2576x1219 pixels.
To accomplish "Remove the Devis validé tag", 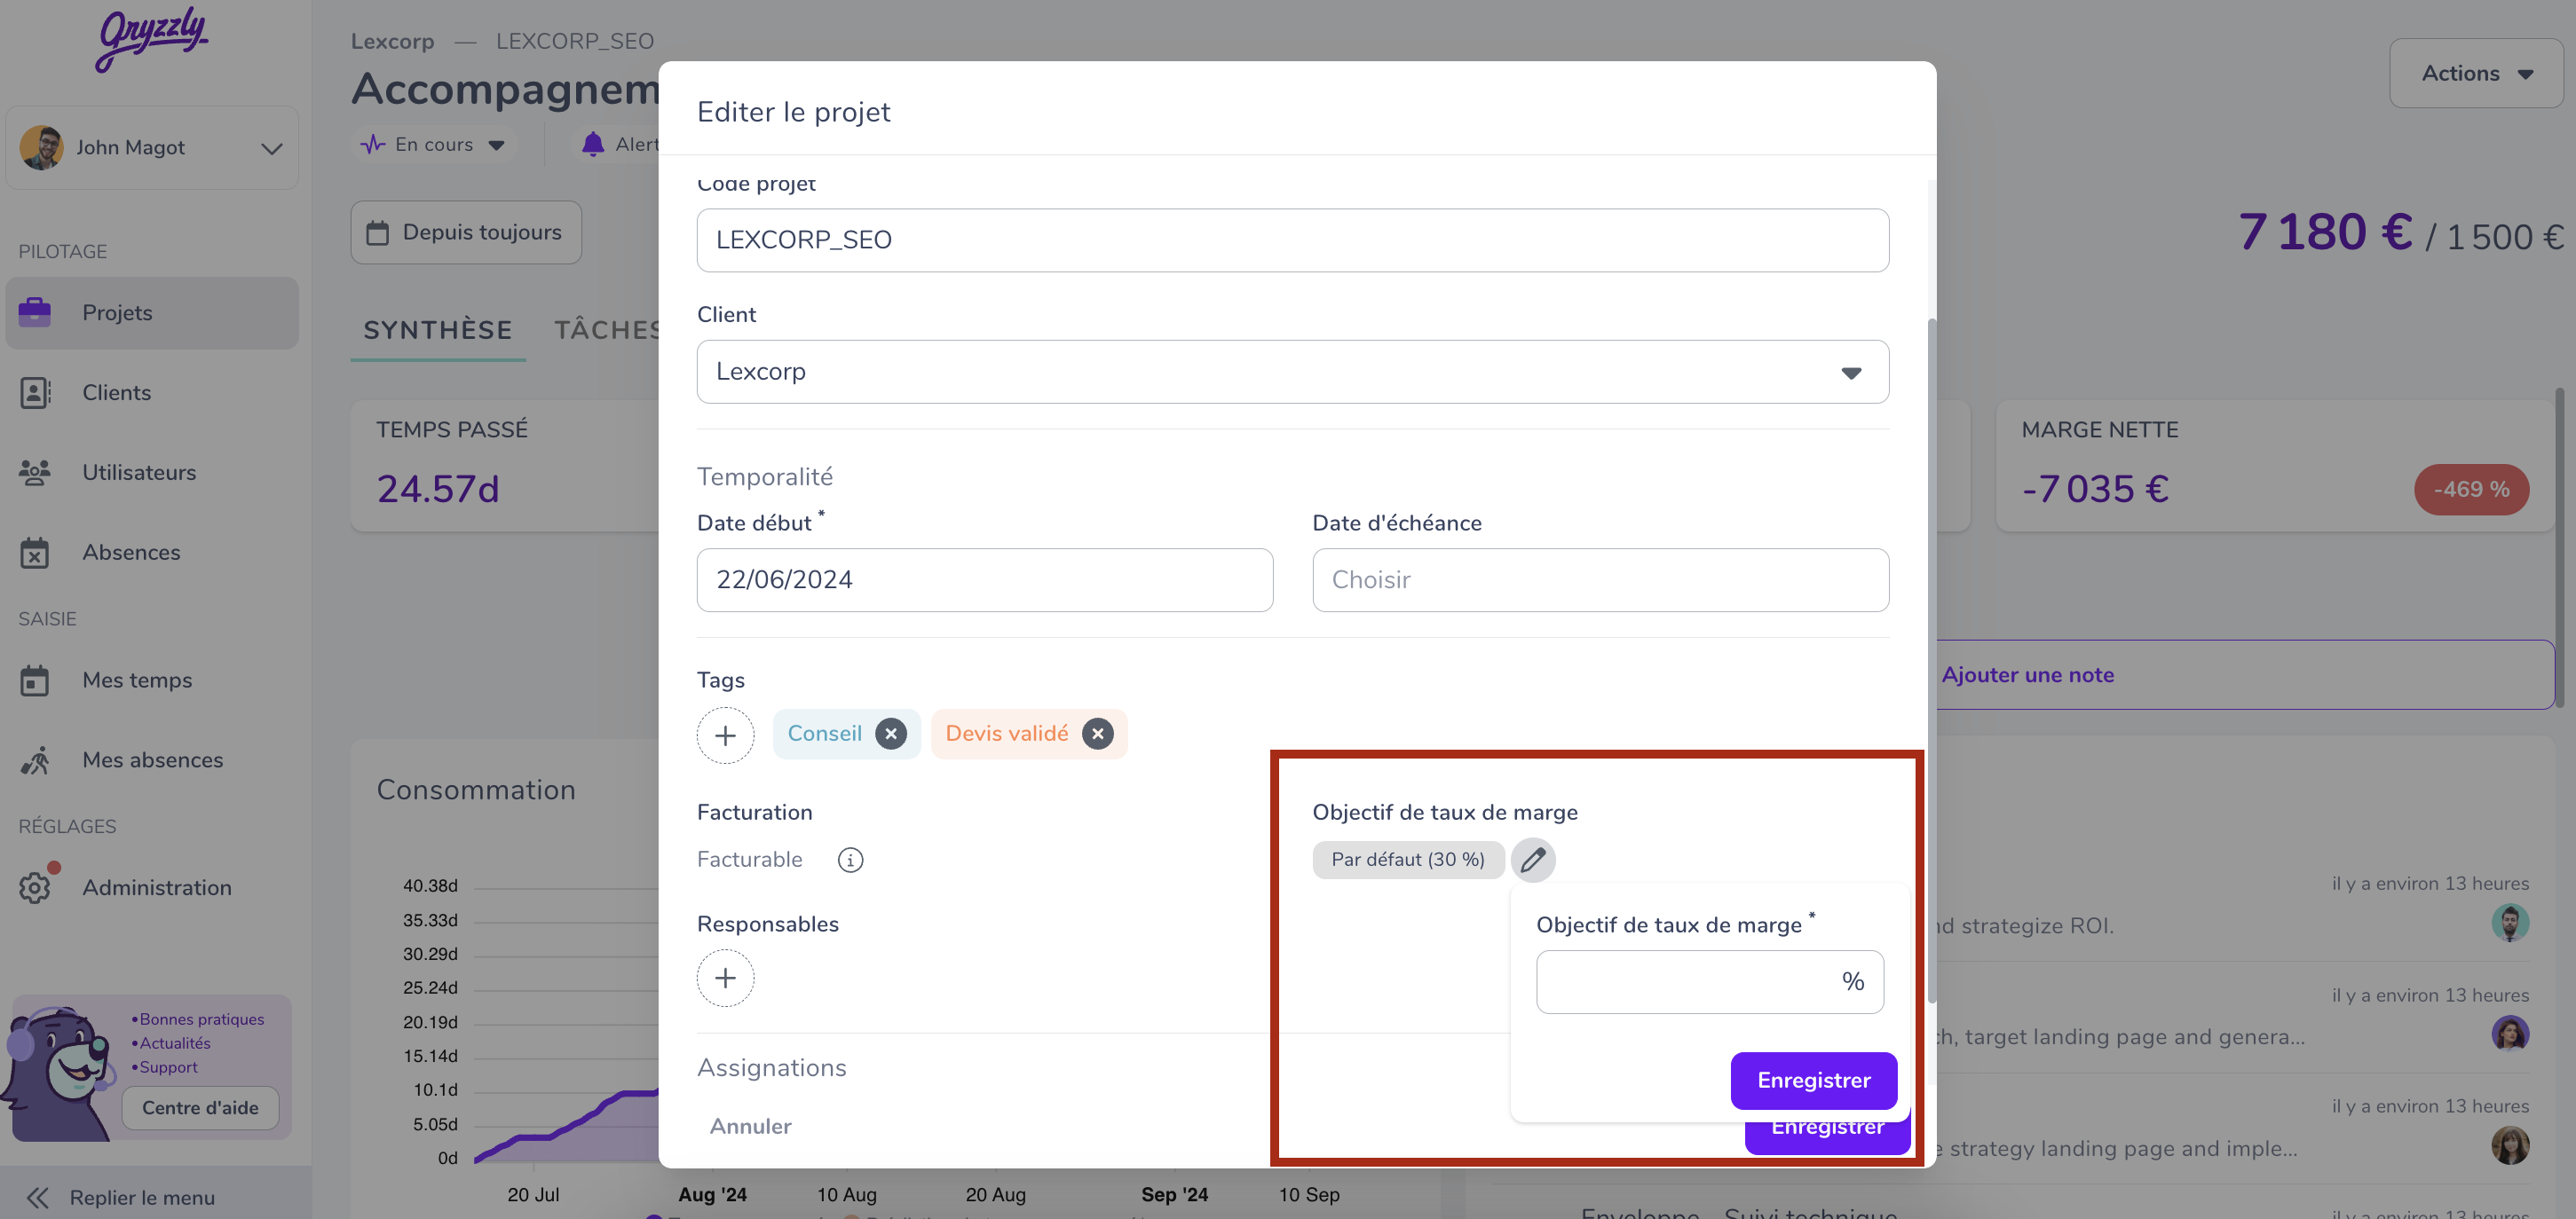I will (x=1097, y=734).
